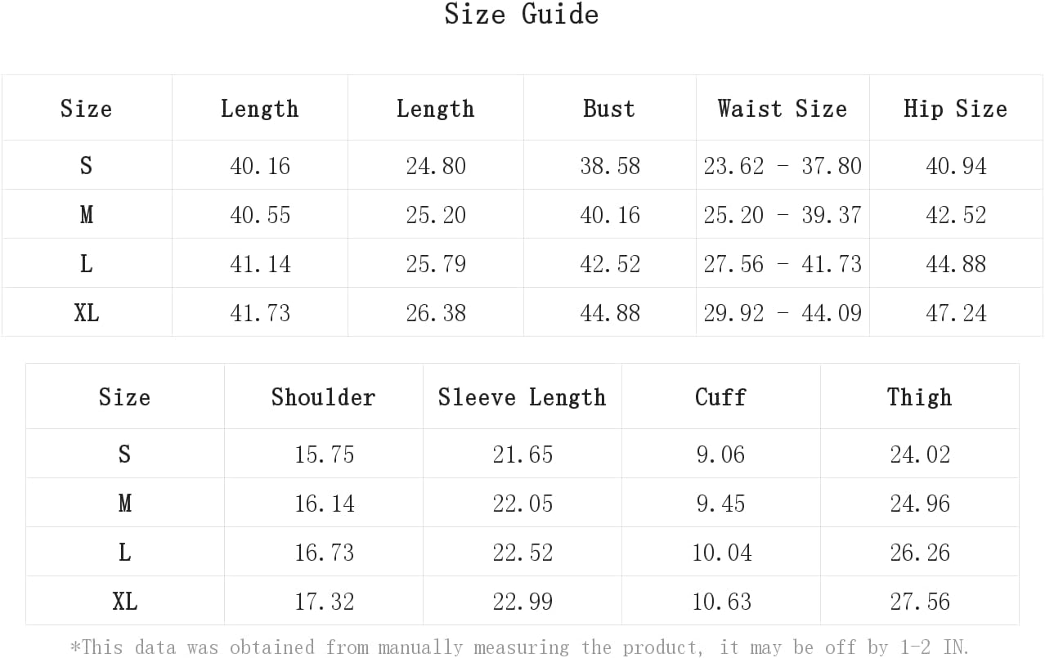Click the M size label in the bottom table
The height and width of the screenshot is (658, 1045).
[124, 503]
